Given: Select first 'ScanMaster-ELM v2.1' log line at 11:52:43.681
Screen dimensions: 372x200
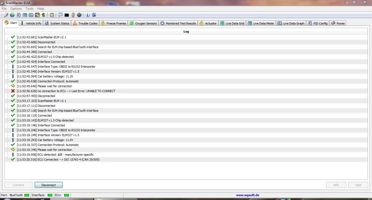Looking at the screenshot, I should (x=41, y=37).
